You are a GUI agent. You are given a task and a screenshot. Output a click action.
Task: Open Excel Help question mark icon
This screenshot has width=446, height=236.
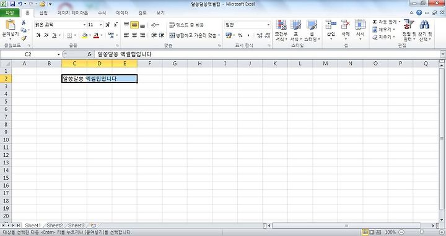coord(419,12)
